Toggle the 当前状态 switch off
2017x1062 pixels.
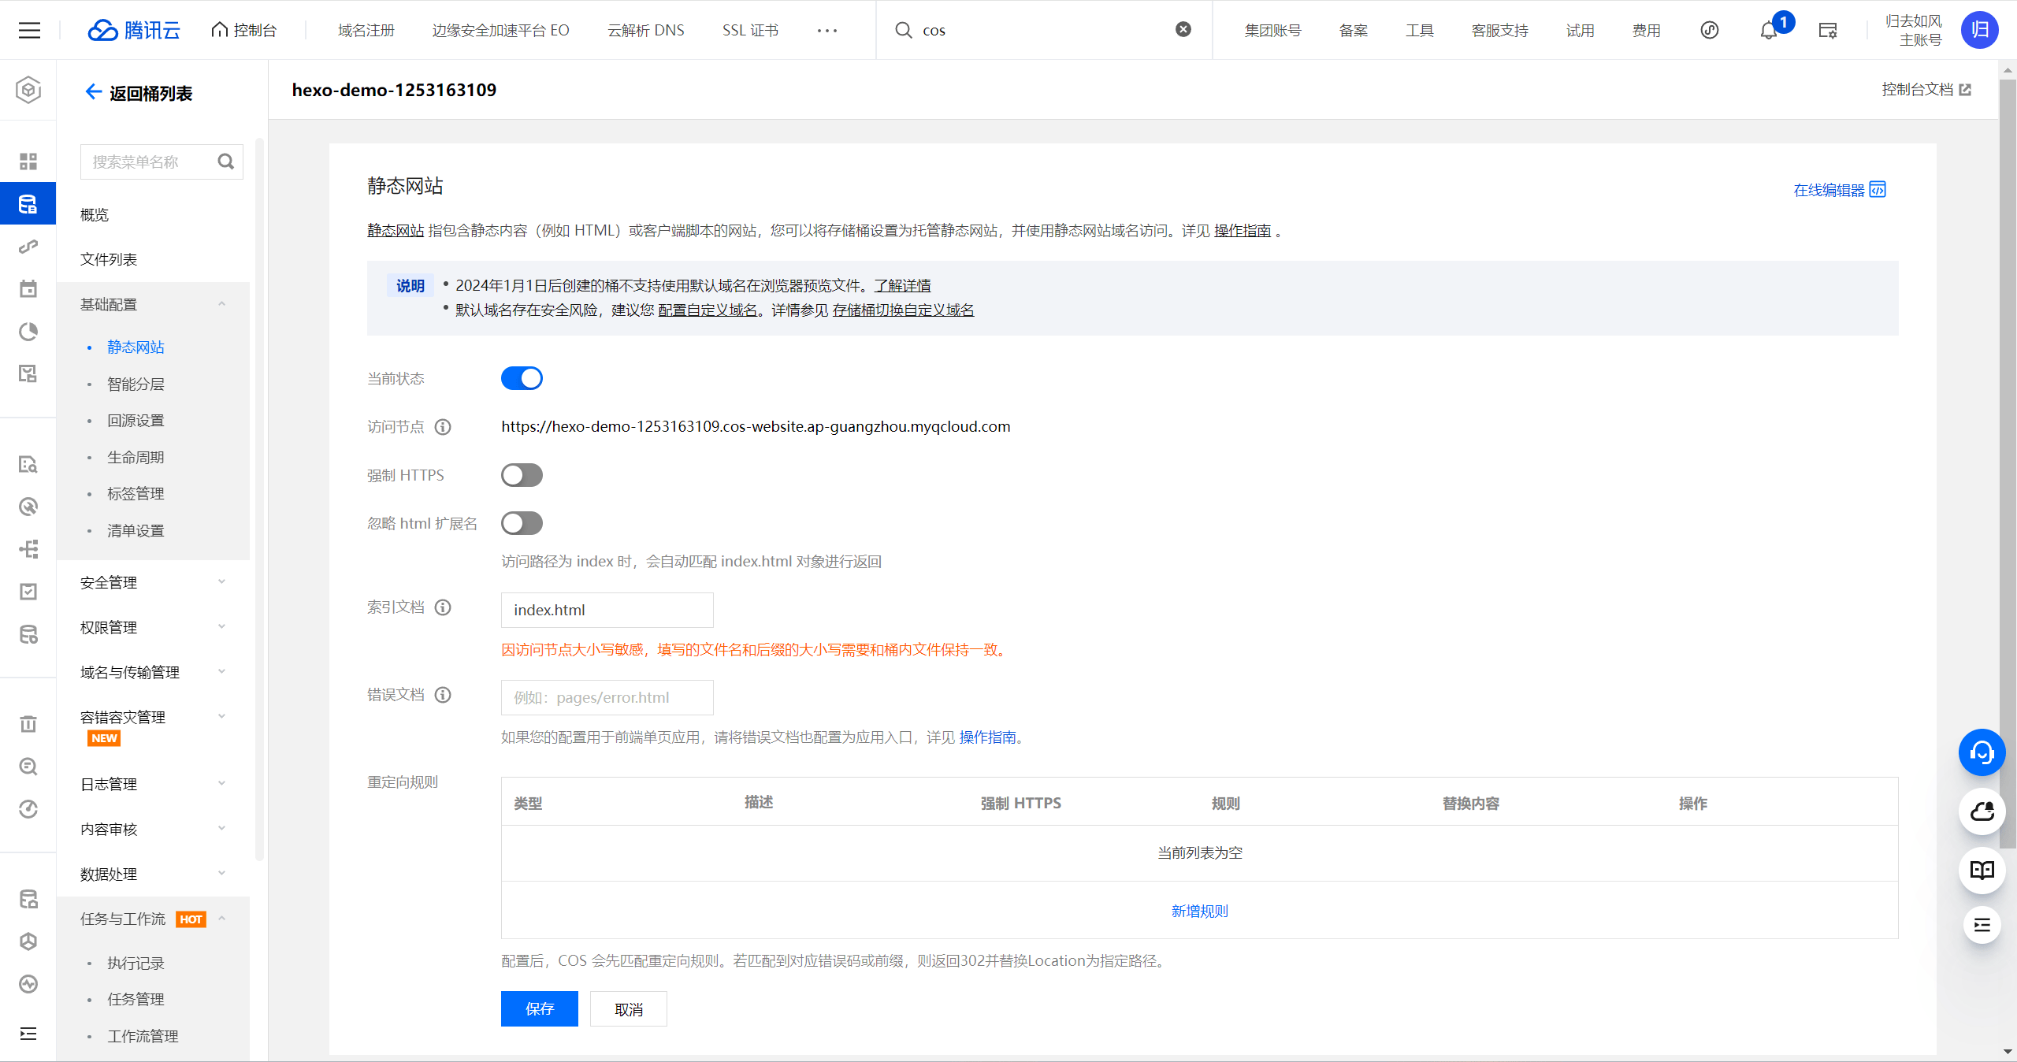pyautogui.click(x=522, y=378)
